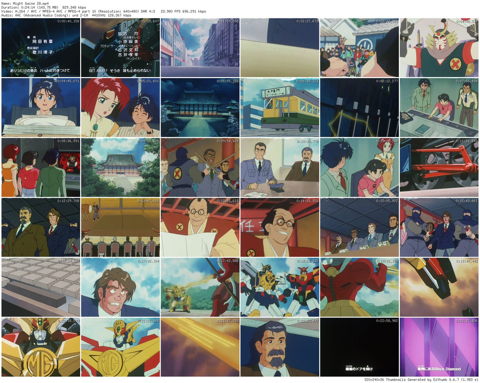Open the 0:08:36 thumbnail of kids watching monitor
Screen dimensions: 480x383
[x=41, y=168]
